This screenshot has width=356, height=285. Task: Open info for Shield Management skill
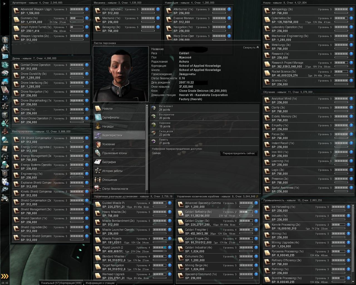coord(87,209)
